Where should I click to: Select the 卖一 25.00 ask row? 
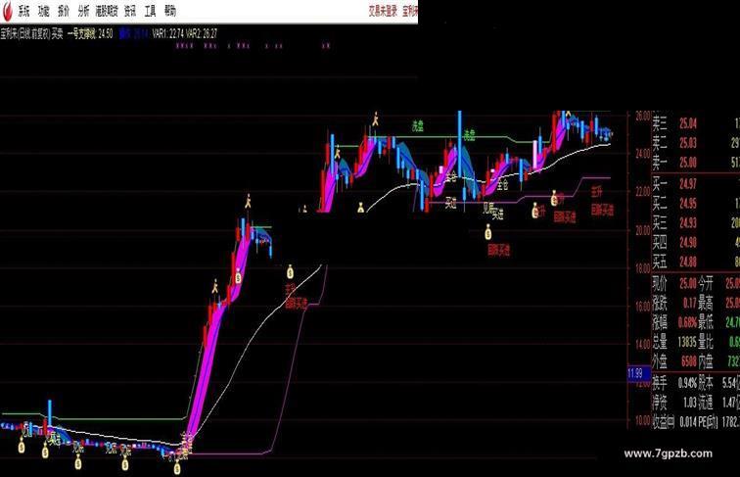pyautogui.click(x=696, y=163)
